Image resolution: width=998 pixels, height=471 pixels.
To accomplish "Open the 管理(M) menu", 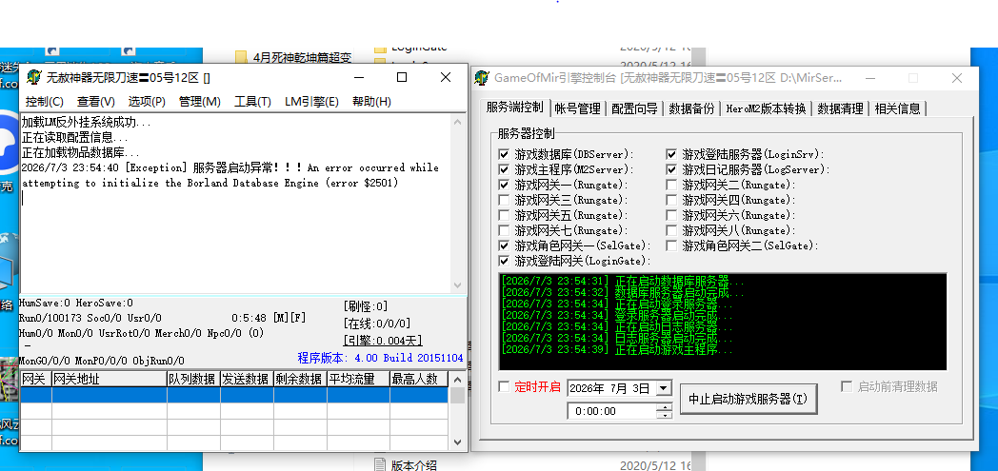I will point(200,102).
